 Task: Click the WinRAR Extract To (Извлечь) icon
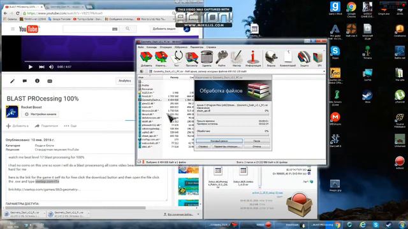tap(161, 59)
